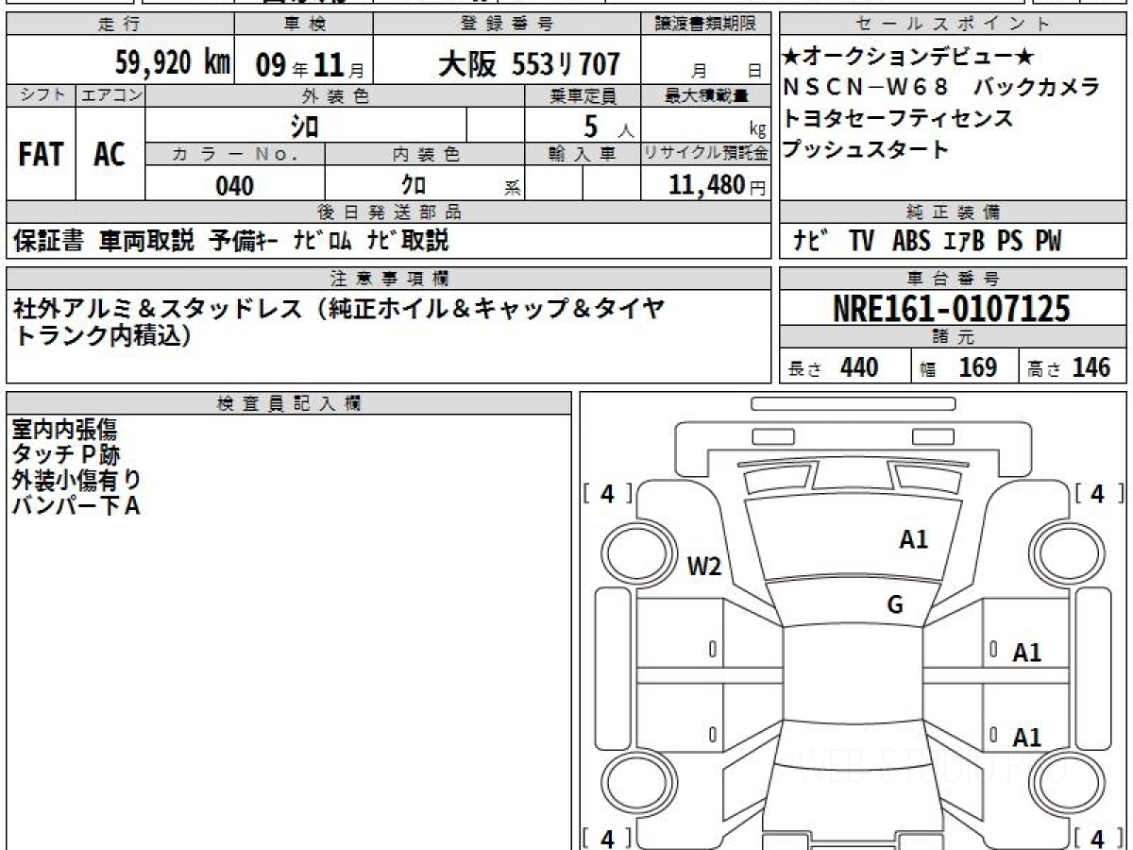Click the 注意事項欄 header

[x=389, y=279]
